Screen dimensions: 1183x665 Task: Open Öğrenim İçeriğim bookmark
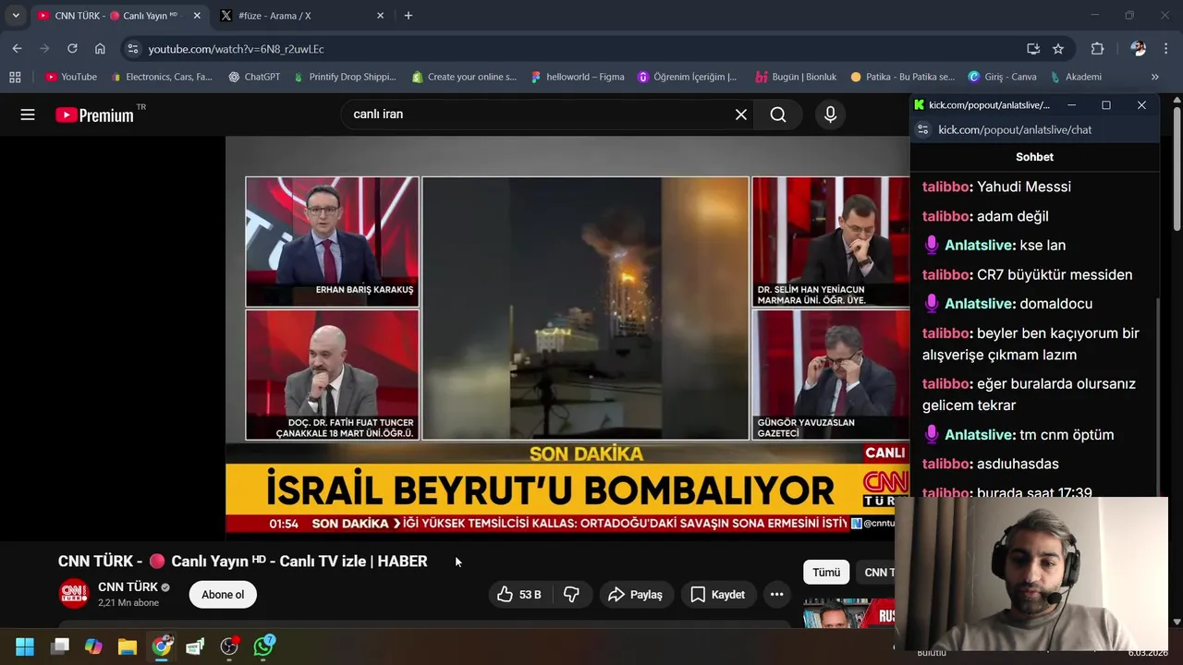point(688,77)
